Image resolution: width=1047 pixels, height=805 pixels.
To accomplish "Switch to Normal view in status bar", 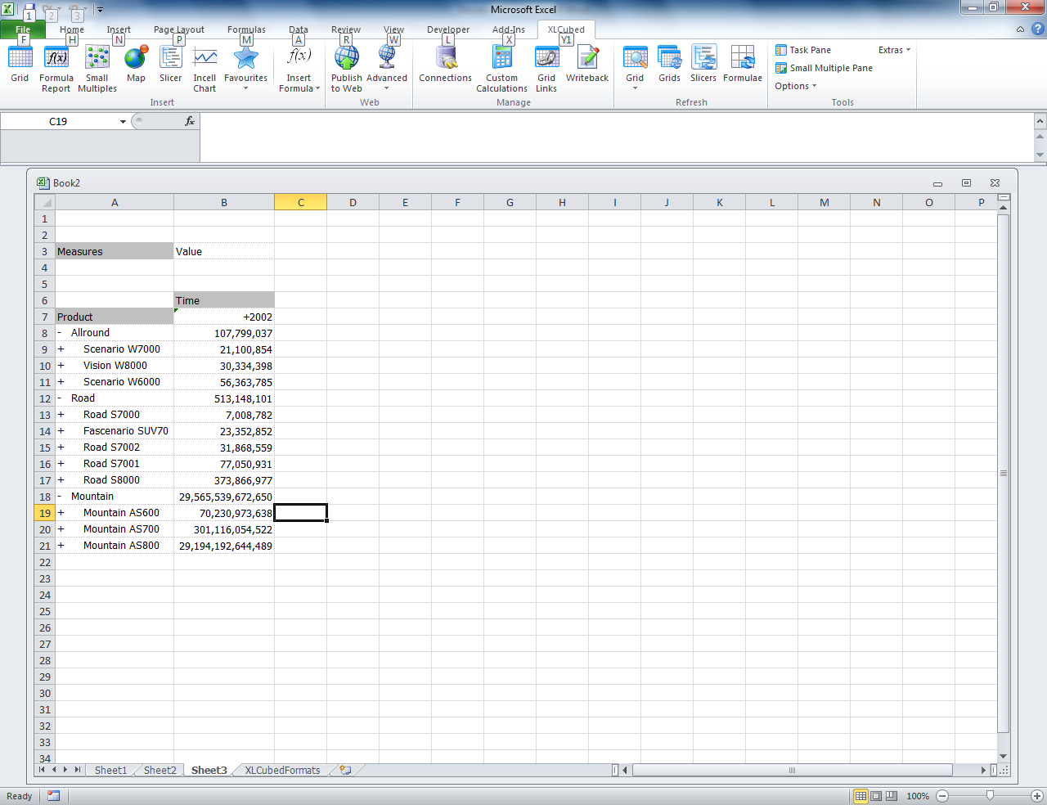I will [x=861, y=796].
